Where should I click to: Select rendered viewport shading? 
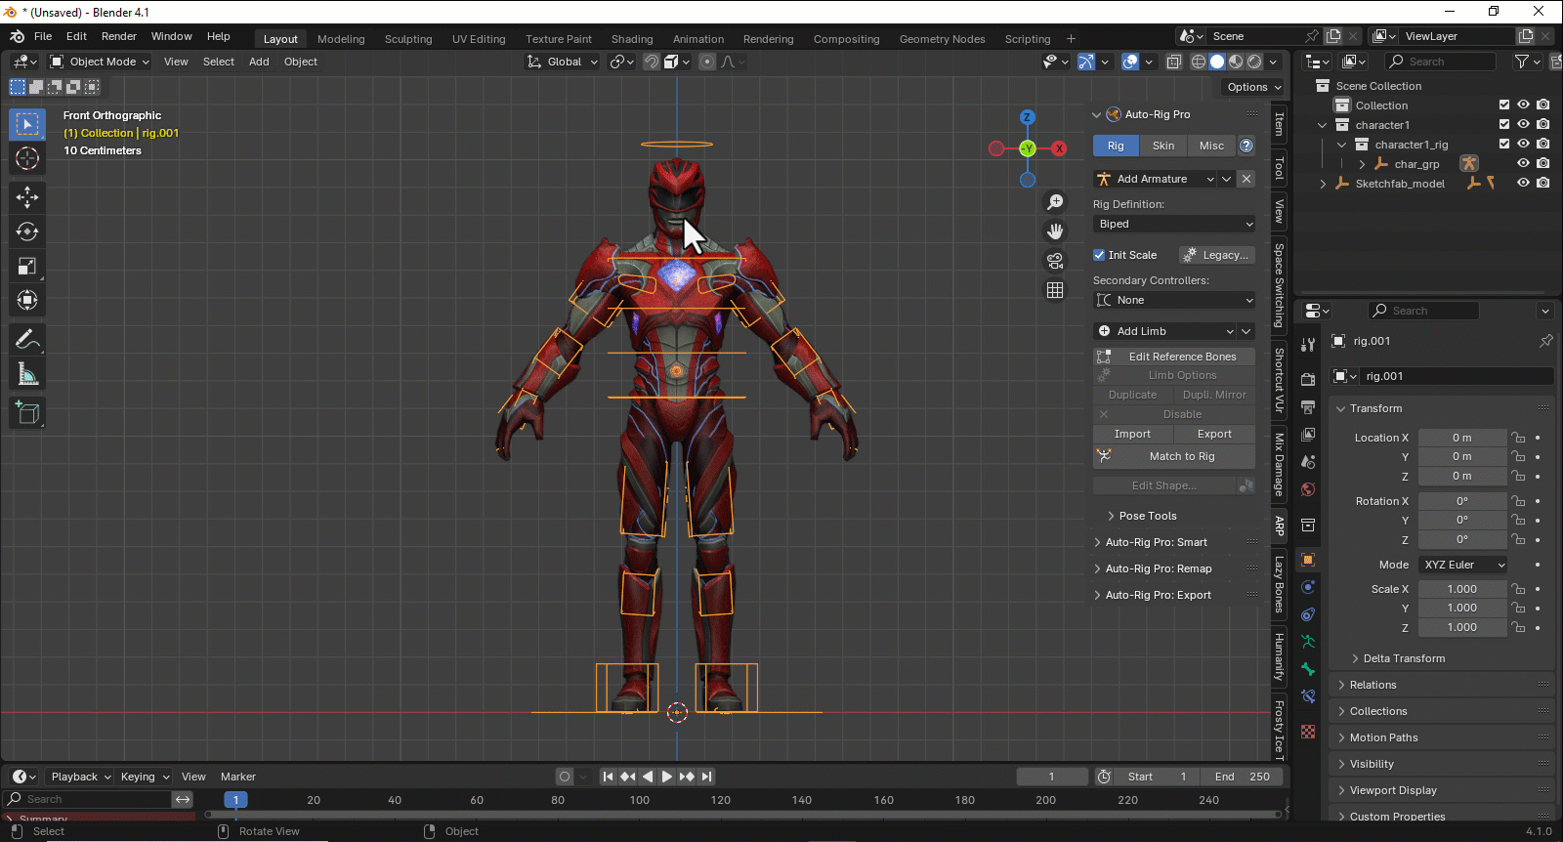(x=1254, y=62)
